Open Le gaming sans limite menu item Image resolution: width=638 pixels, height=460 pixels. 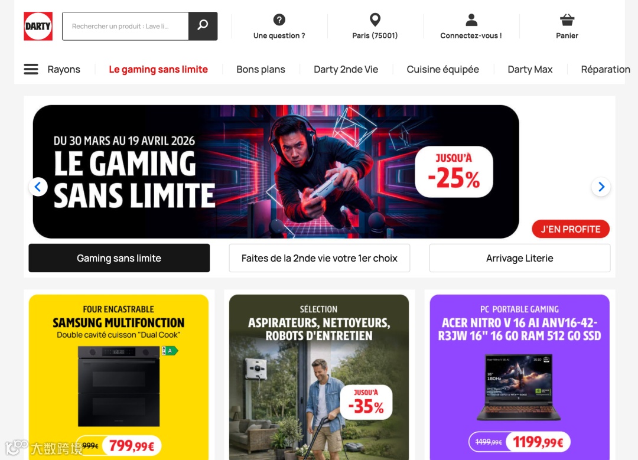point(158,69)
